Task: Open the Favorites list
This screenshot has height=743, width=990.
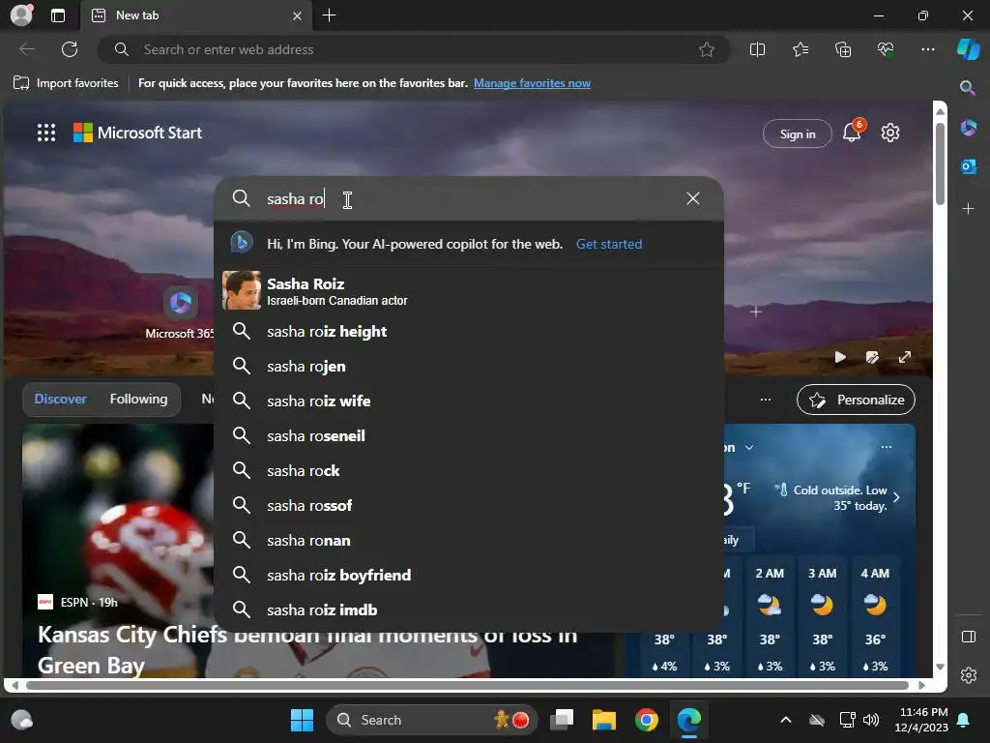Action: click(801, 49)
